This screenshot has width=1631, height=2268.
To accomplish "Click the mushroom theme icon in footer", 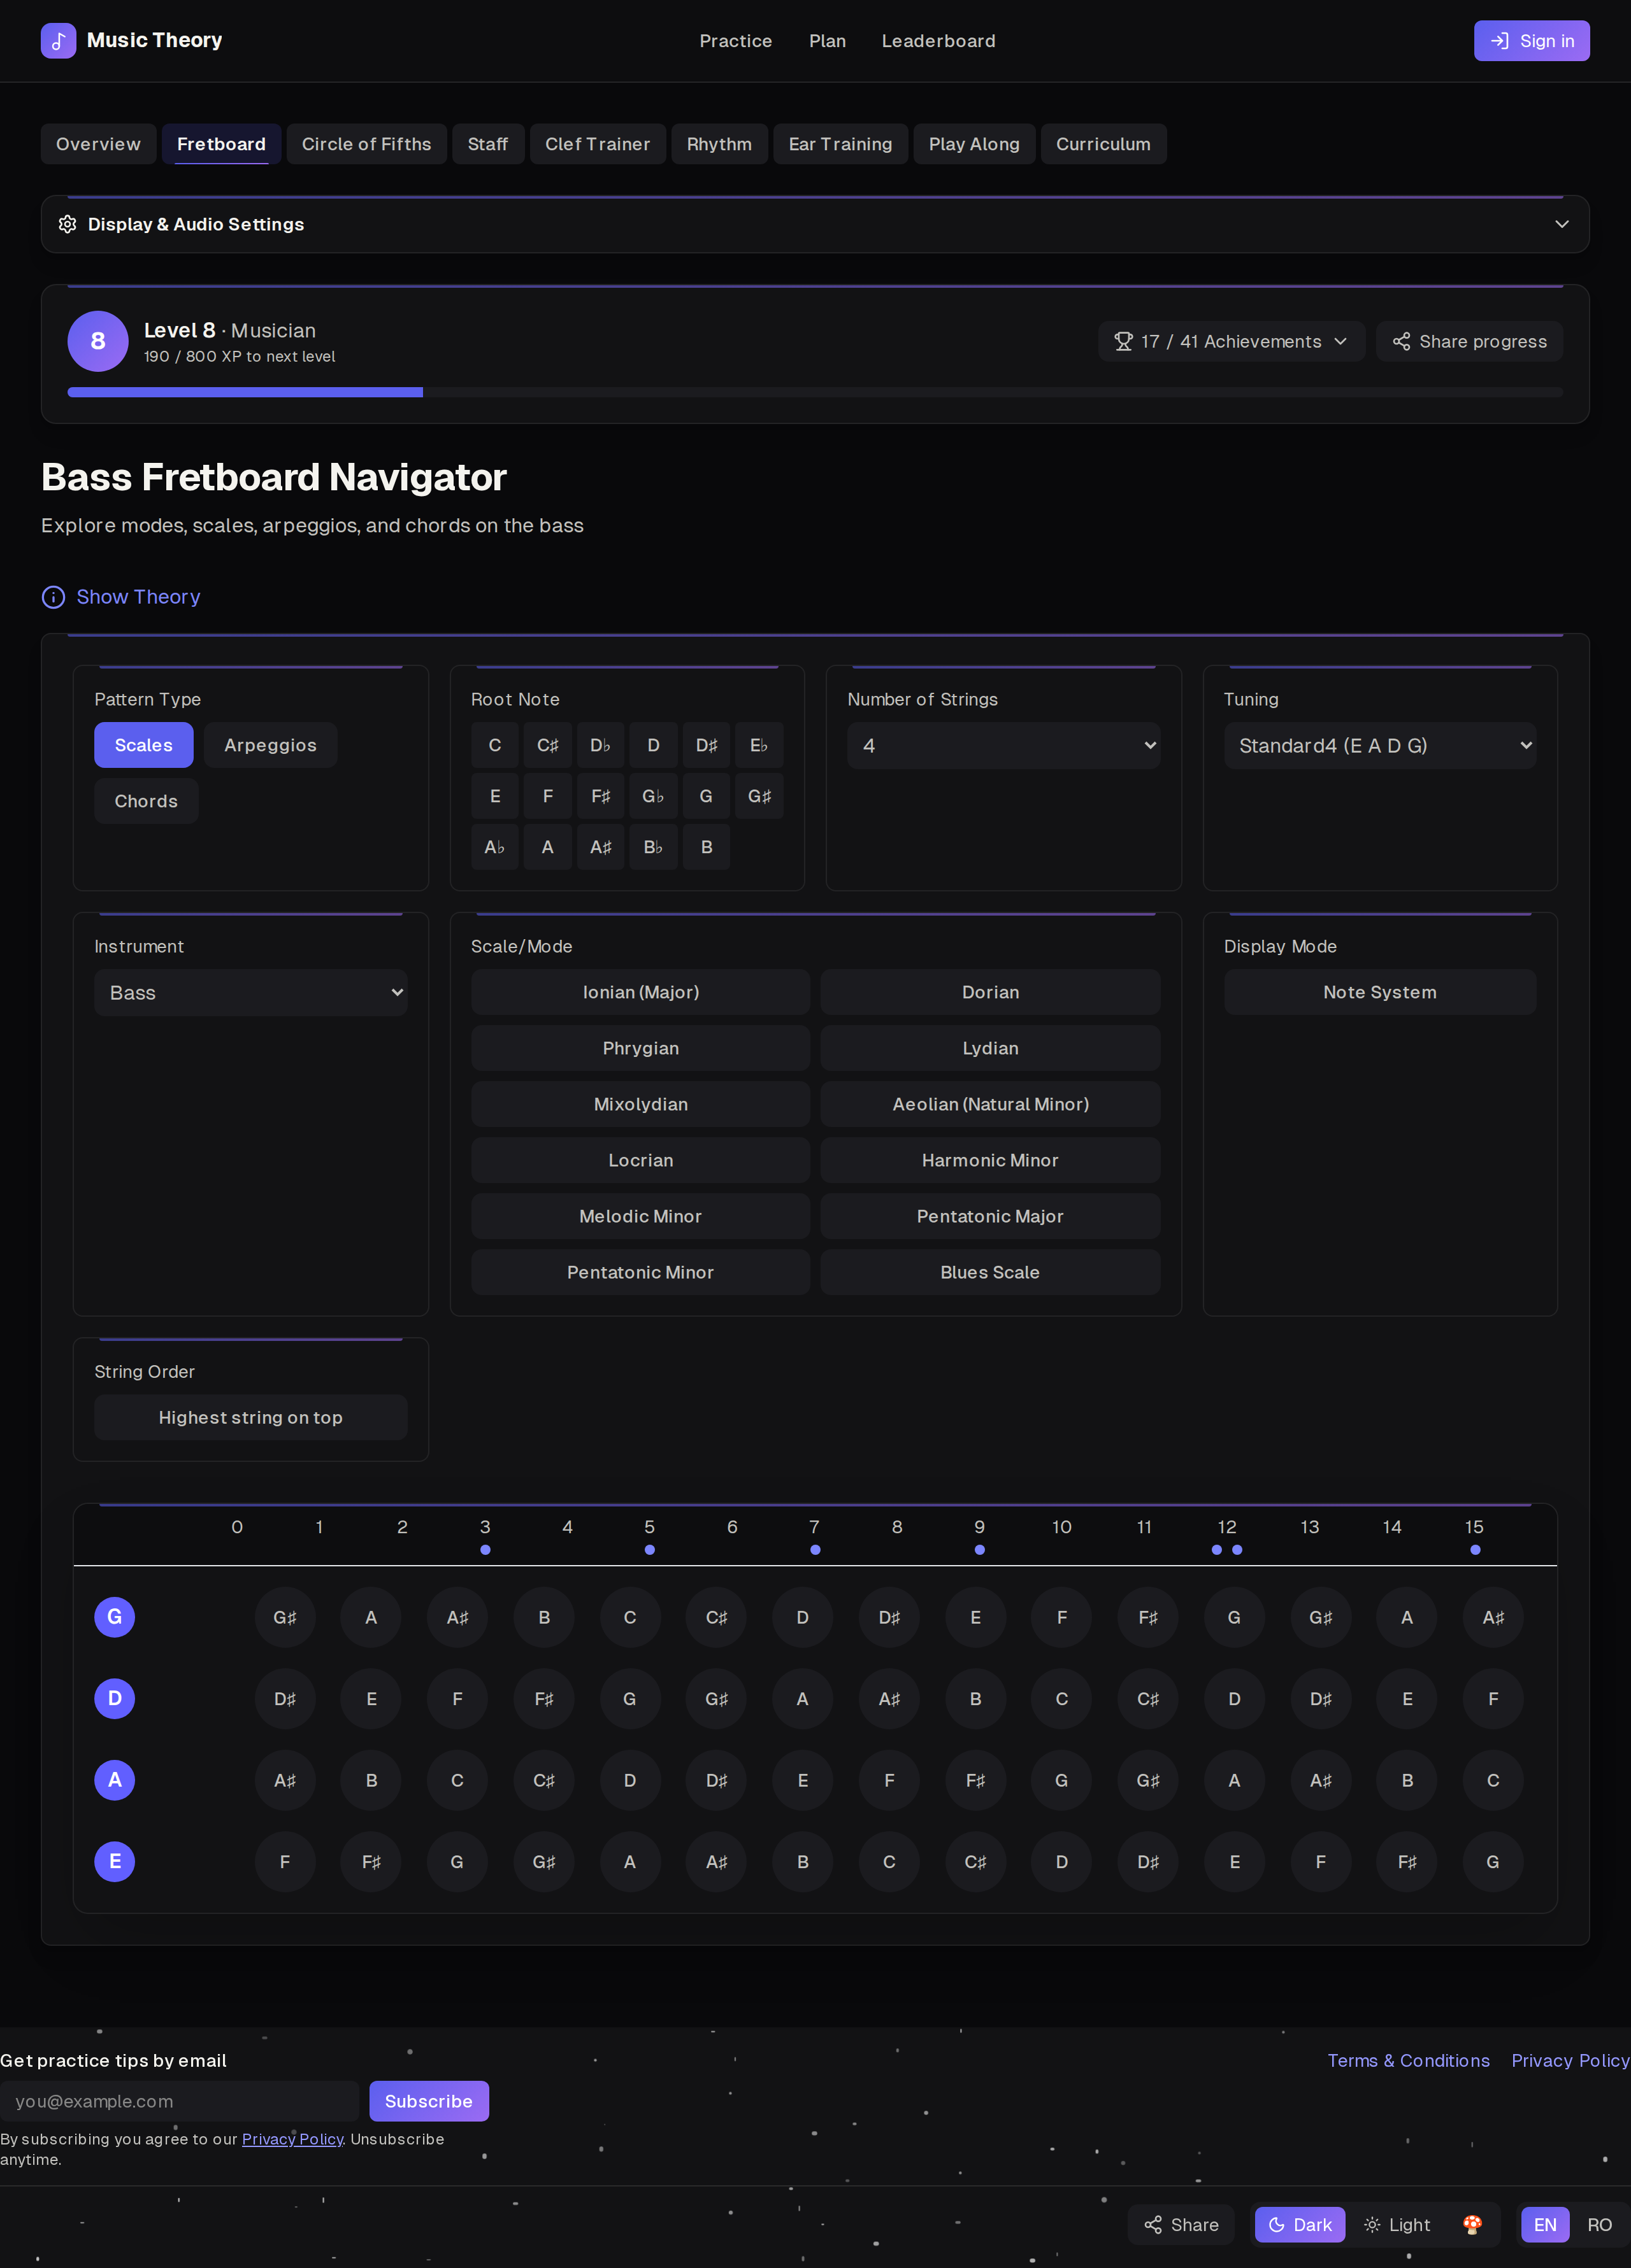I will pyautogui.click(x=1472, y=2224).
